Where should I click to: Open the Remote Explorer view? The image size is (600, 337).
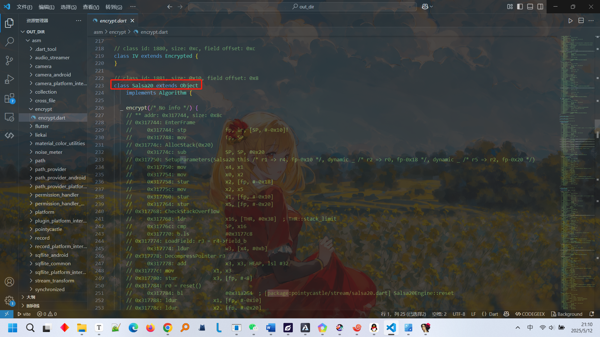pos(9,117)
